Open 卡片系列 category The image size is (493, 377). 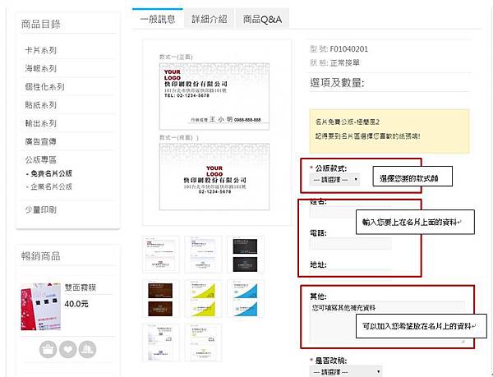[41, 50]
